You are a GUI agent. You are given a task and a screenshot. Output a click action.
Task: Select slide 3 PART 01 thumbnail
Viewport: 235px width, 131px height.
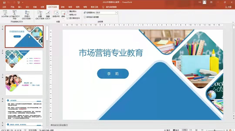pos(24,85)
